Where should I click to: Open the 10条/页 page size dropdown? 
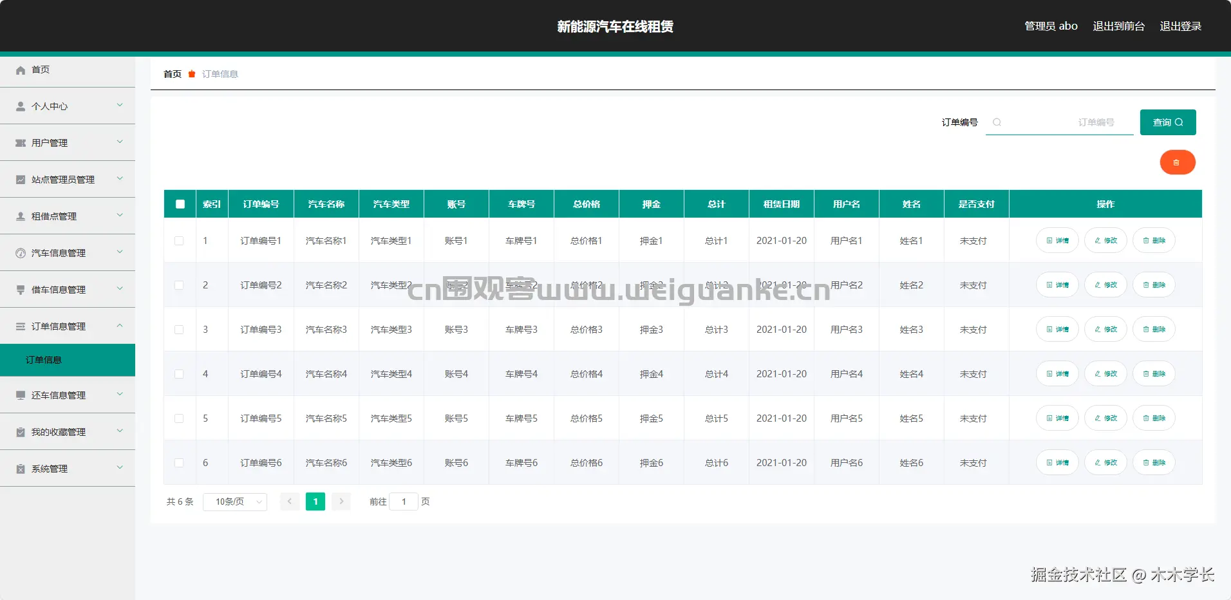235,502
